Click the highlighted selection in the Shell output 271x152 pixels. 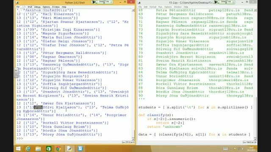click(38, 107)
